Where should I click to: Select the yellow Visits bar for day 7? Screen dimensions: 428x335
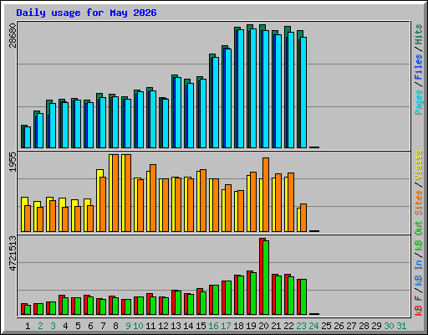click(x=98, y=200)
